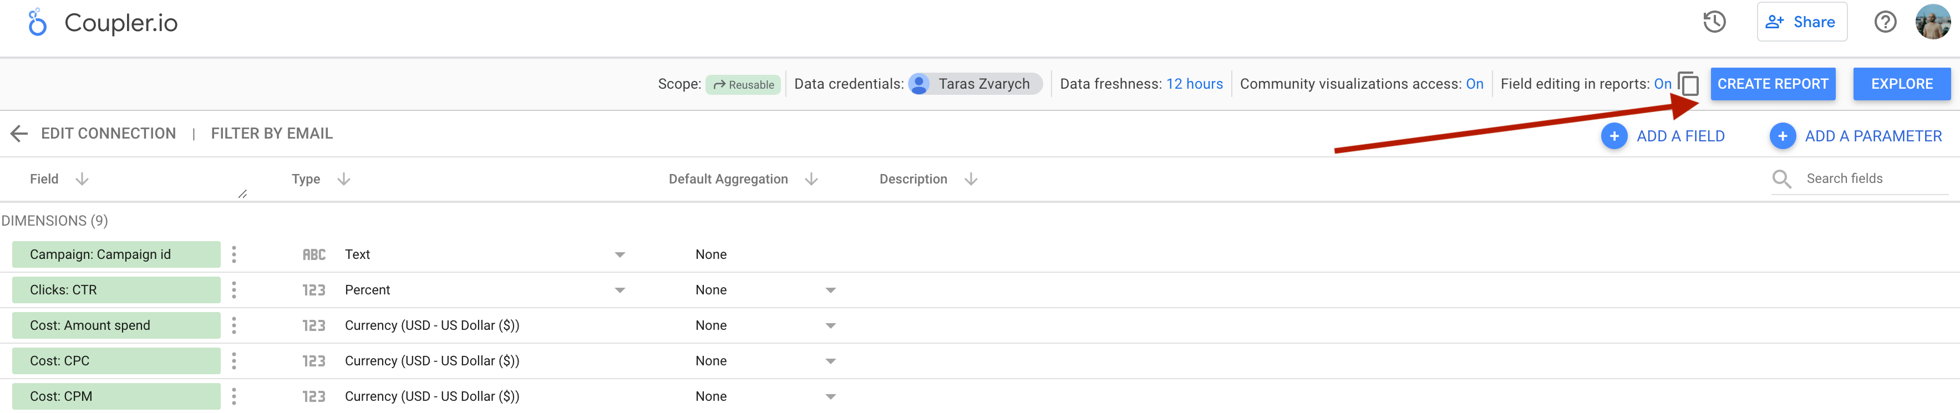The width and height of the screenshot is (1960, 413).
Task: Open the three-dot menu for Campaign: Campaign id
Action: 235,254
